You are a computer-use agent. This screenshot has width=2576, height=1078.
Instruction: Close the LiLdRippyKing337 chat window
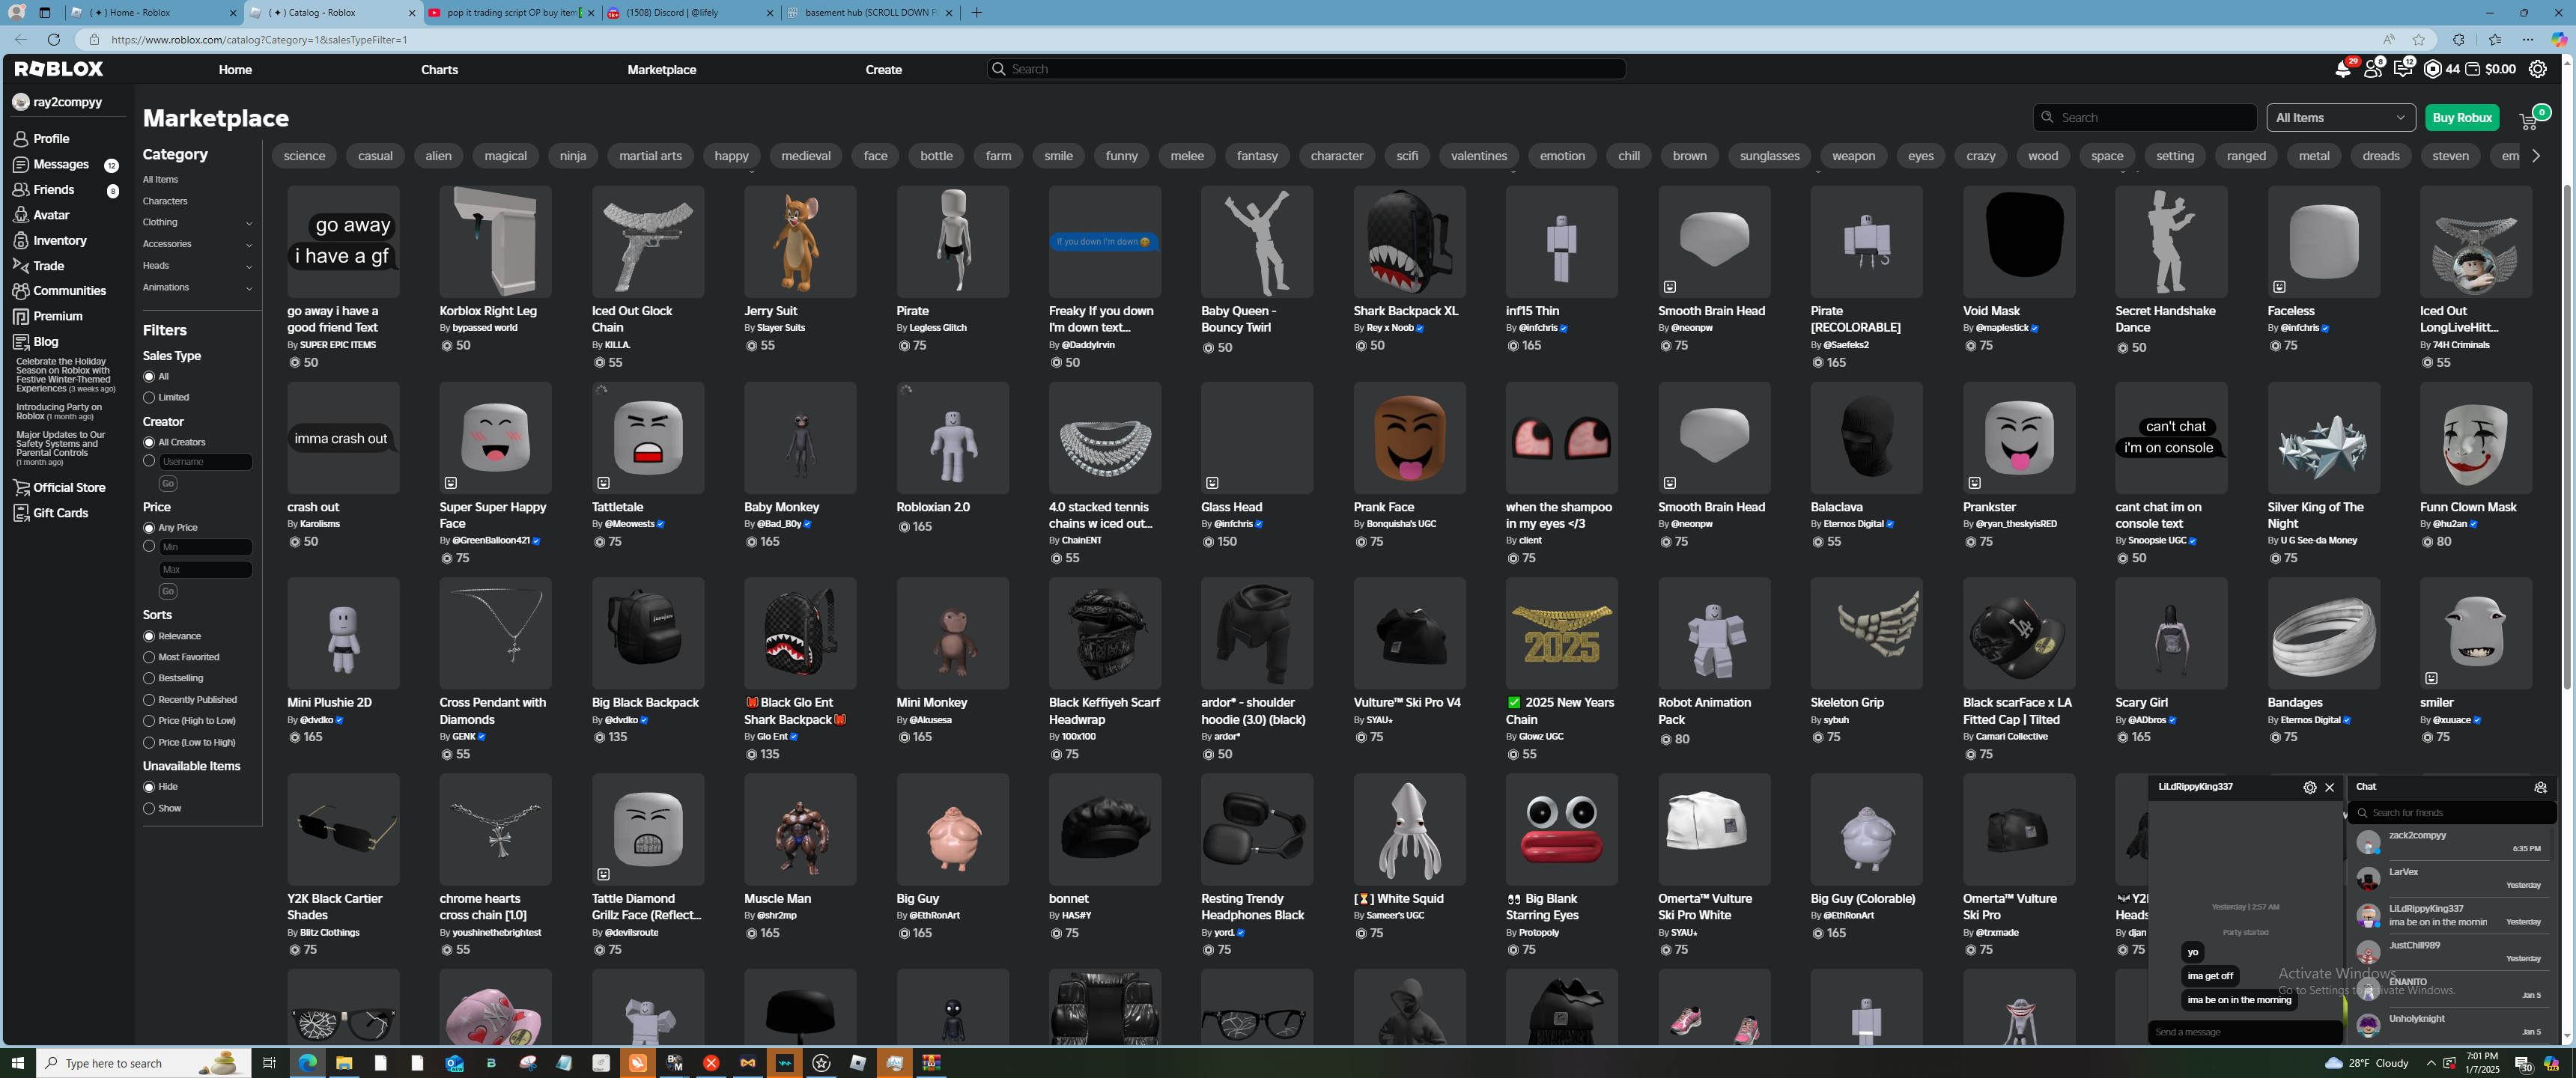(x=2329, y=787)
